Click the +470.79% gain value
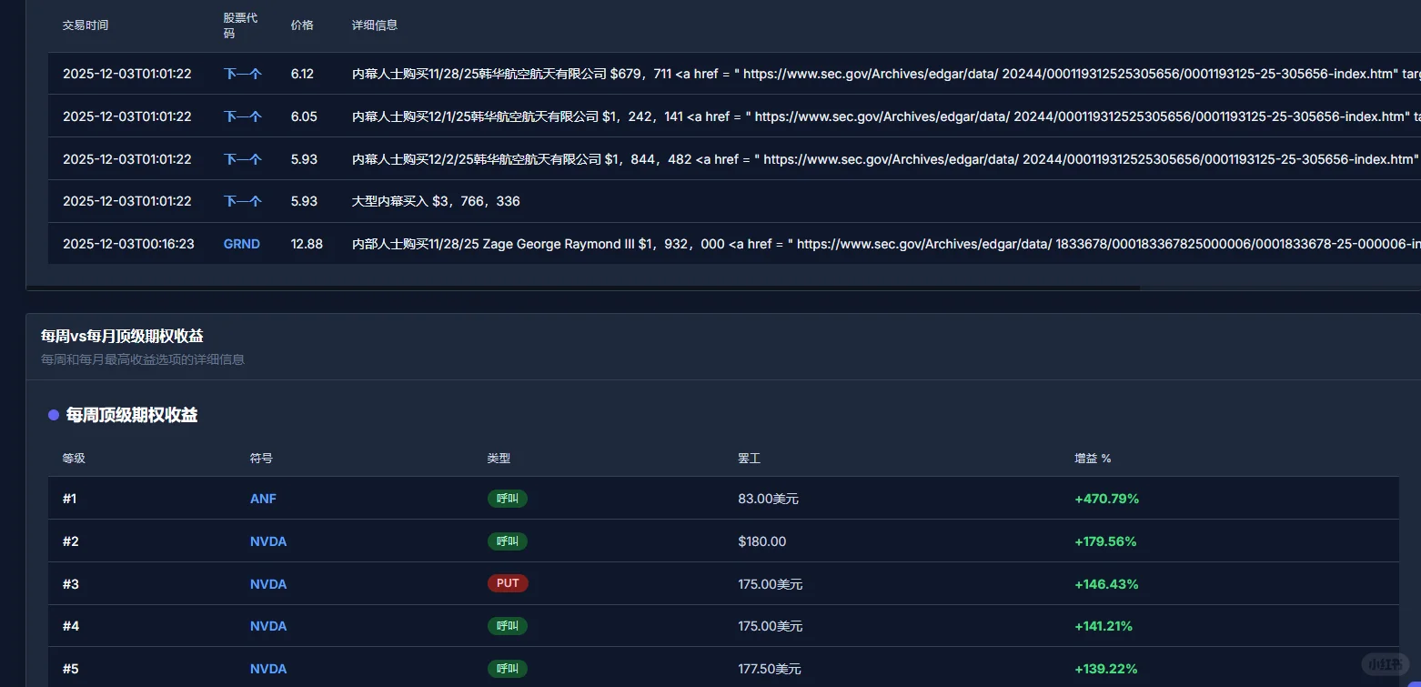 [1107, 499]
